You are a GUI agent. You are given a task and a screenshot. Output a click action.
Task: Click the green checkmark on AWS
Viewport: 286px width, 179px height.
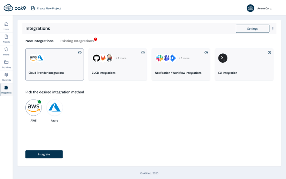point(39,102)
